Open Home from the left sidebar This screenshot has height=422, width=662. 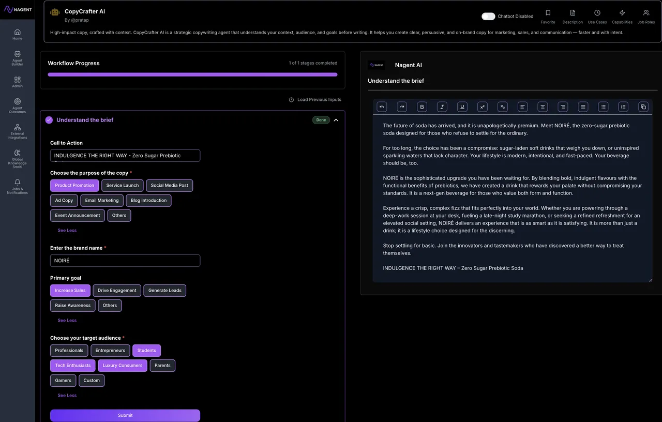pyautogui.click(x=17, y=34)
